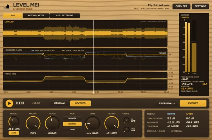212x140 pixels.
Task: Toggle the AUTO target button
Action: click(14, 133)
